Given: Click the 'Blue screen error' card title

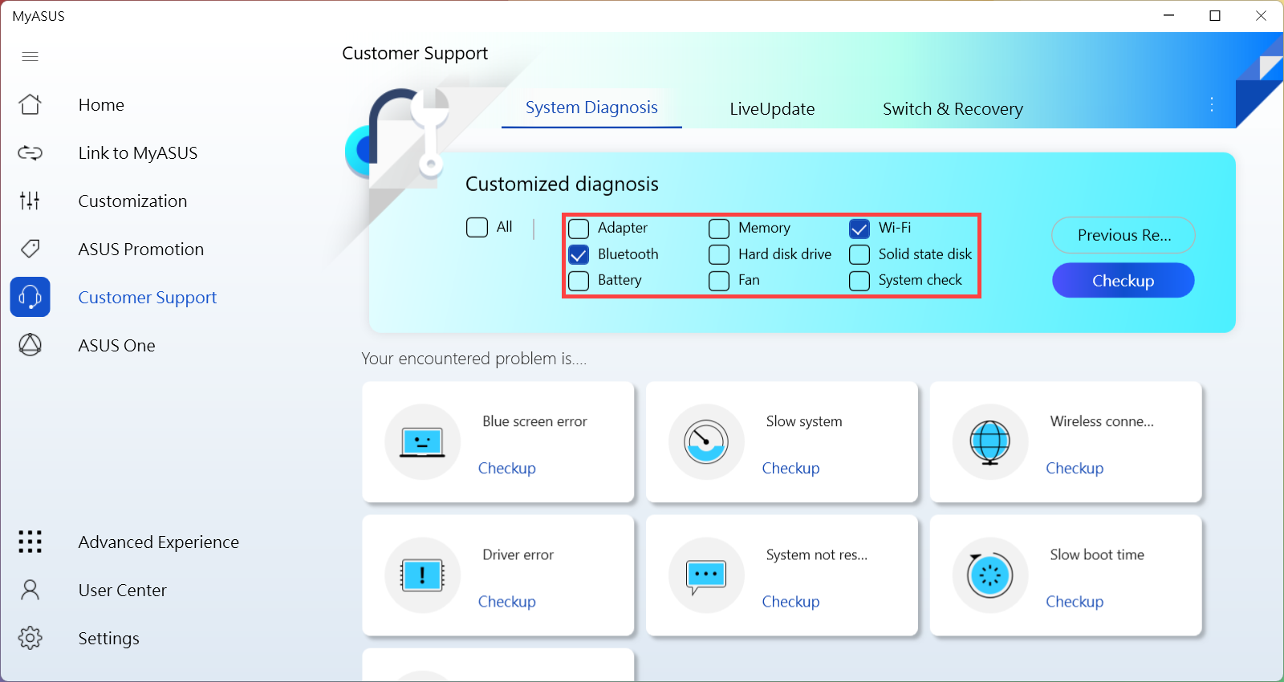Looking at the screenshot, I should pyautogui.click(x=534, y=421).
